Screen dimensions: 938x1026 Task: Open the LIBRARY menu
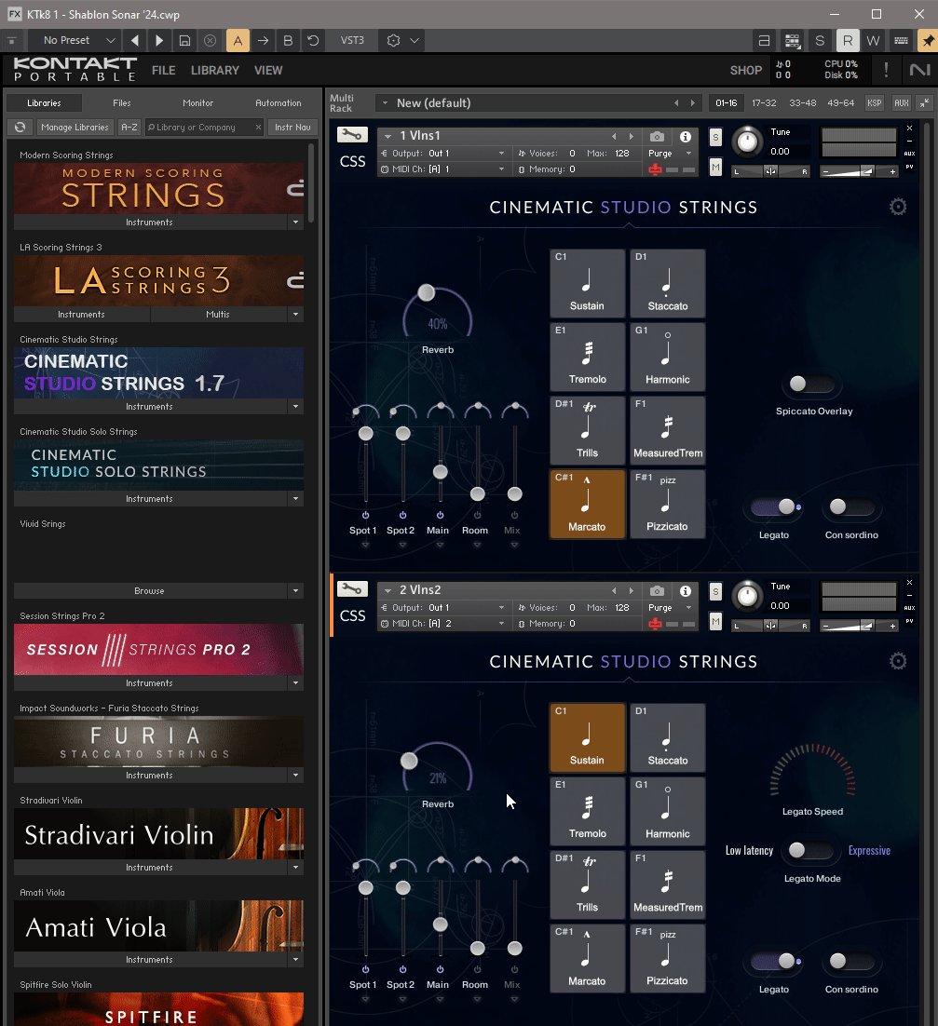(214, 71)
